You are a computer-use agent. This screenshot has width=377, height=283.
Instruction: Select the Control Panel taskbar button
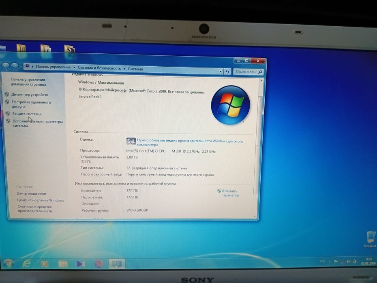[x=117, y=264]
